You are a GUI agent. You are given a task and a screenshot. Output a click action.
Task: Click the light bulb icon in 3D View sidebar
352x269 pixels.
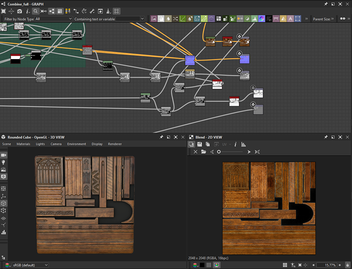4,162
